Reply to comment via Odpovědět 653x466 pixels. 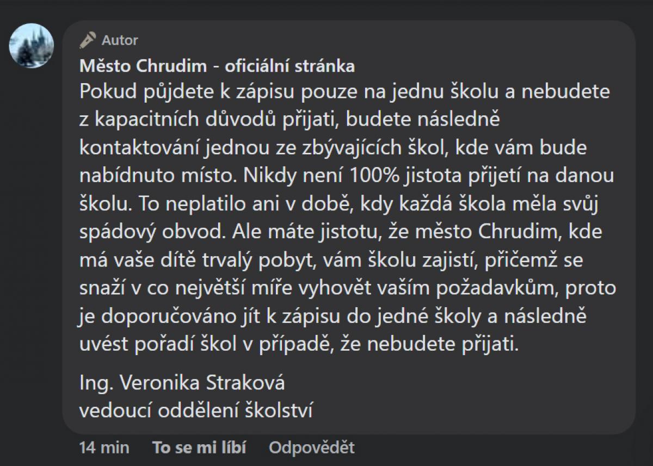click(311, 448)
